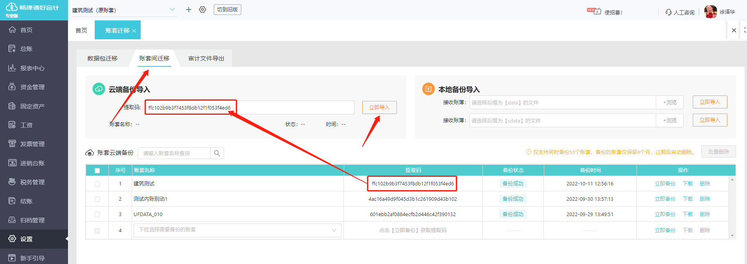The width and height of the screenshot is (747, 264).
Task: Click the plus icon to add account set
Action: click(x=189, y=10)
